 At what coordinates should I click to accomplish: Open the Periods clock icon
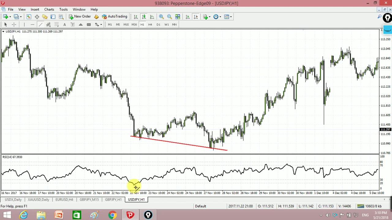click(216, 16)
